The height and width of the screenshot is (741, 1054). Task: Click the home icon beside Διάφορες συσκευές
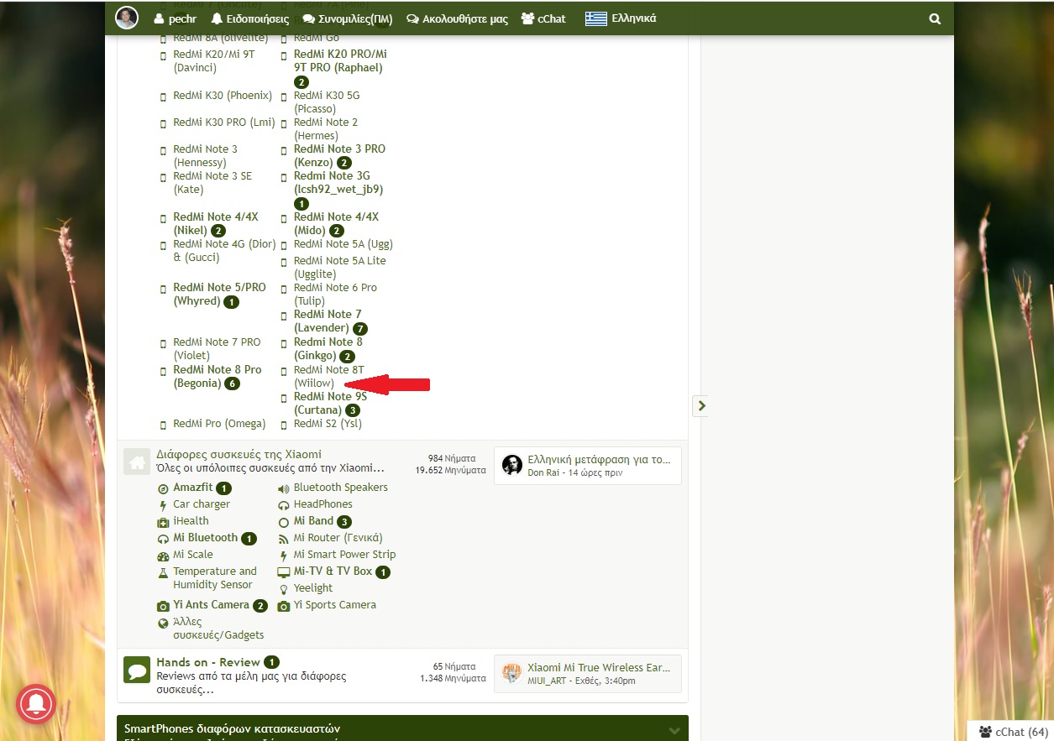pyautogui.click(x=136, y=461)
